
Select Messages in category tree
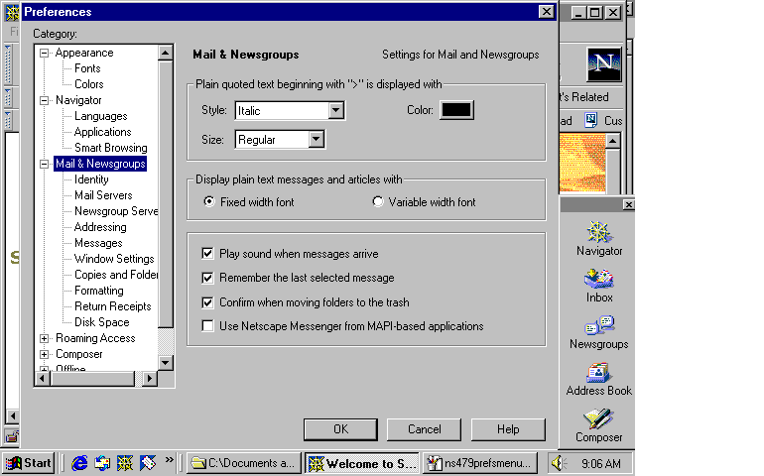98,243
